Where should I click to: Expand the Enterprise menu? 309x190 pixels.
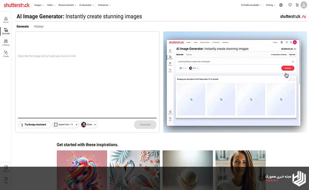pyautogui.click(x=104, y=5)
